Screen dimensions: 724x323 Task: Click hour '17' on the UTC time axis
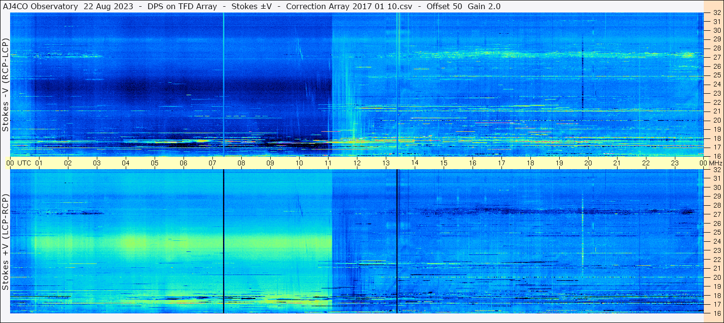click(x=501, y=163)
